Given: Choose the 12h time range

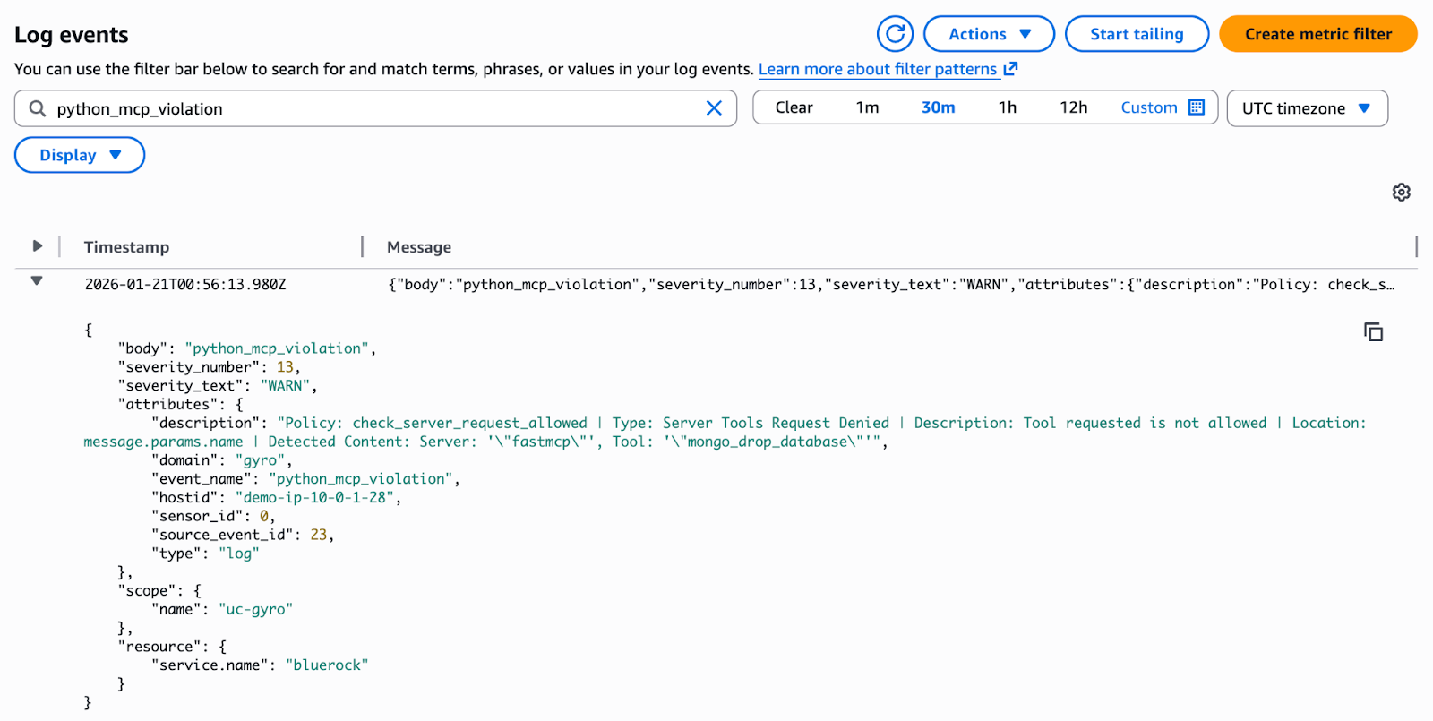Looking at the screenshot, I should (x=1073, y=107).
